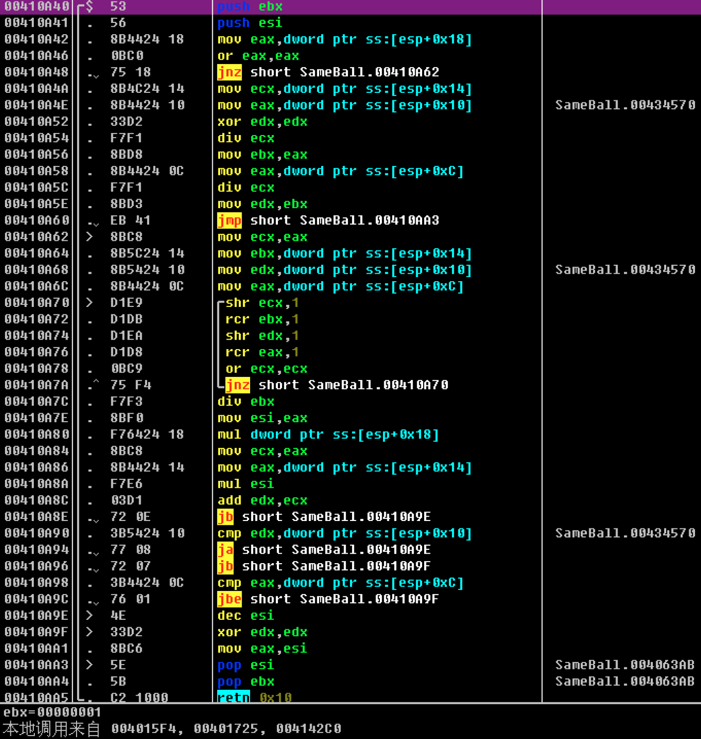Click the "$" function entry marker at 00410A40
Viewport: 701px width, 739px height.
tap(89, 6)
